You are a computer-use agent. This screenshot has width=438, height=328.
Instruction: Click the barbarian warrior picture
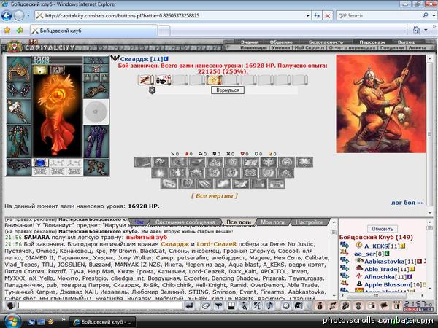[381, 104]
